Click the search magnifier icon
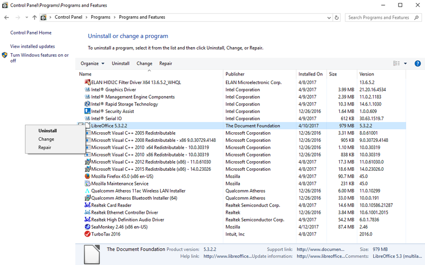This screenshot has width=425, height=265. point(416,18)
